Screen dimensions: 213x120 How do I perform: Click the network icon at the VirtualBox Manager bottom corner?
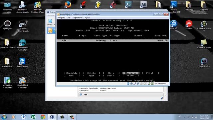click(x=162, y=98)
